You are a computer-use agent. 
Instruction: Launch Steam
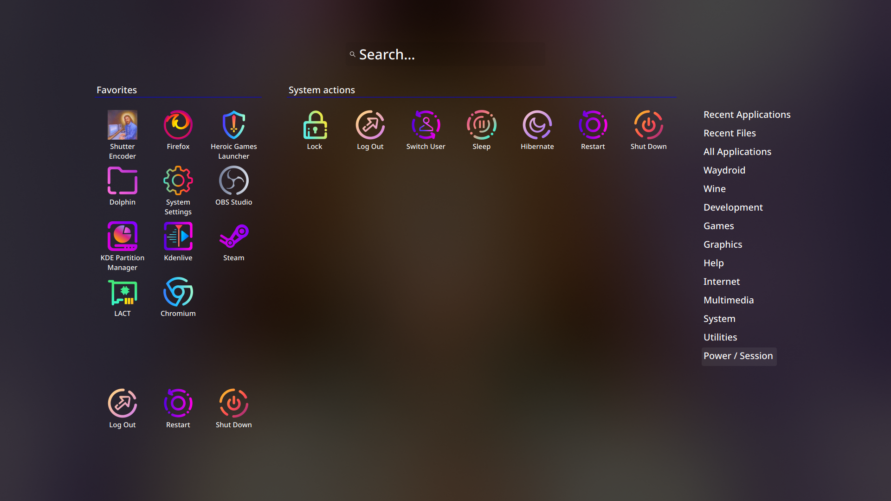coord(233,237)
